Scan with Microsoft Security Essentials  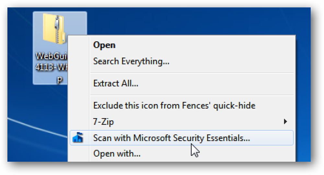point(181,138)
